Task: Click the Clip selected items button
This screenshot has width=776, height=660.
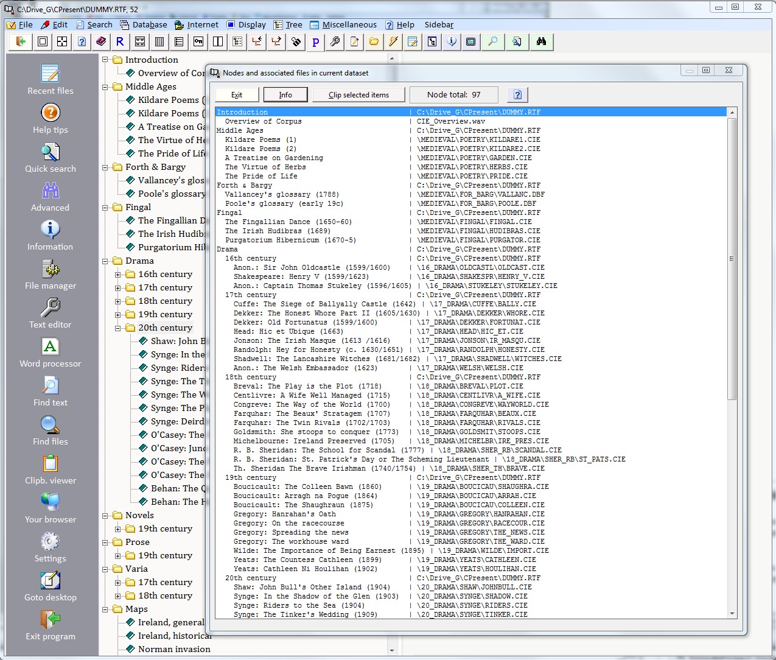Action: point(358,95)
